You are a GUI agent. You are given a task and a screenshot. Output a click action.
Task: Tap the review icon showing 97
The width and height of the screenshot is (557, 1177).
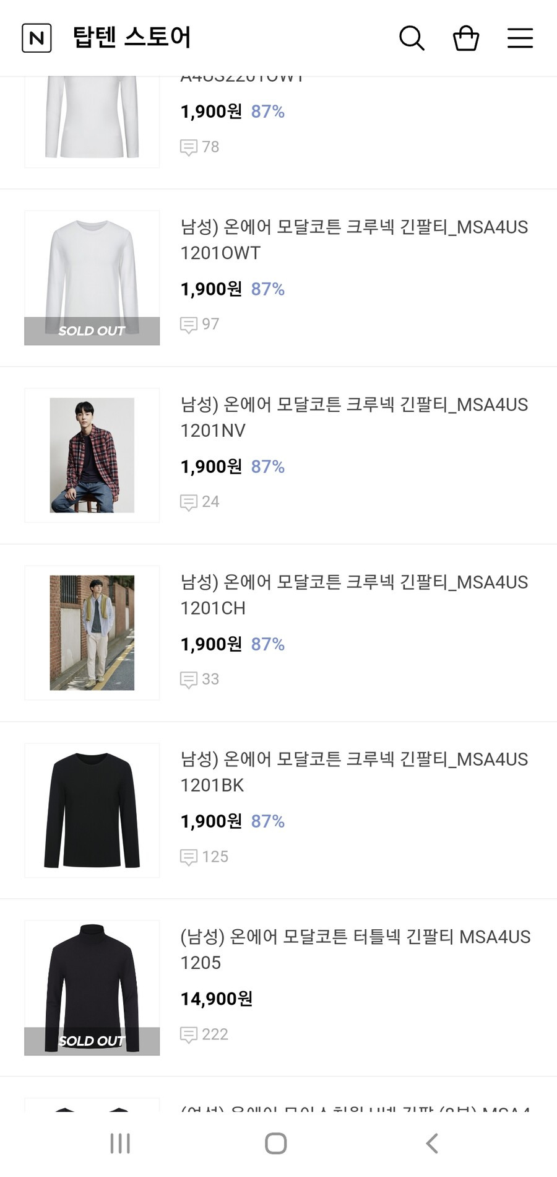click(188, 325)
